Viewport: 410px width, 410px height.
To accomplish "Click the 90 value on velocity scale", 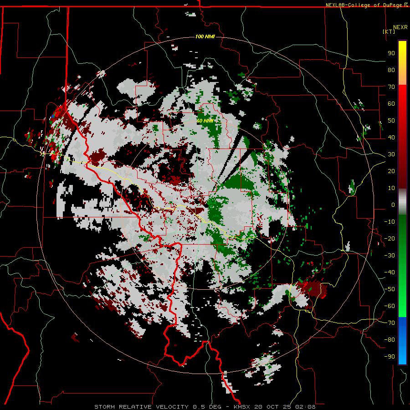I will (x=391, y=53).
